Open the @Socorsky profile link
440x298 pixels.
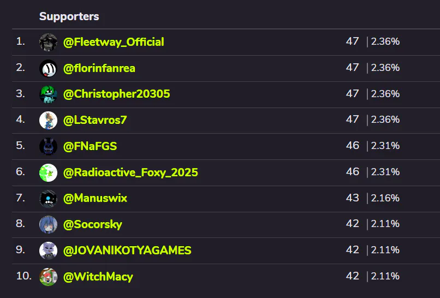pos(93,224)
